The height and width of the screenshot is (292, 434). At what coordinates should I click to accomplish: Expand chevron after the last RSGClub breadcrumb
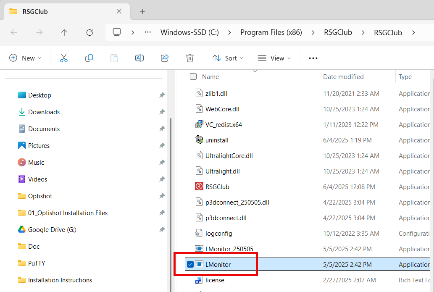pyautogui.click(x=413, y=33)
